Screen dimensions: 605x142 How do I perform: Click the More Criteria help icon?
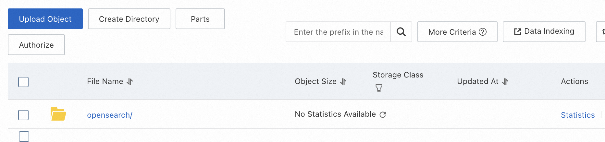pos(483,32)
